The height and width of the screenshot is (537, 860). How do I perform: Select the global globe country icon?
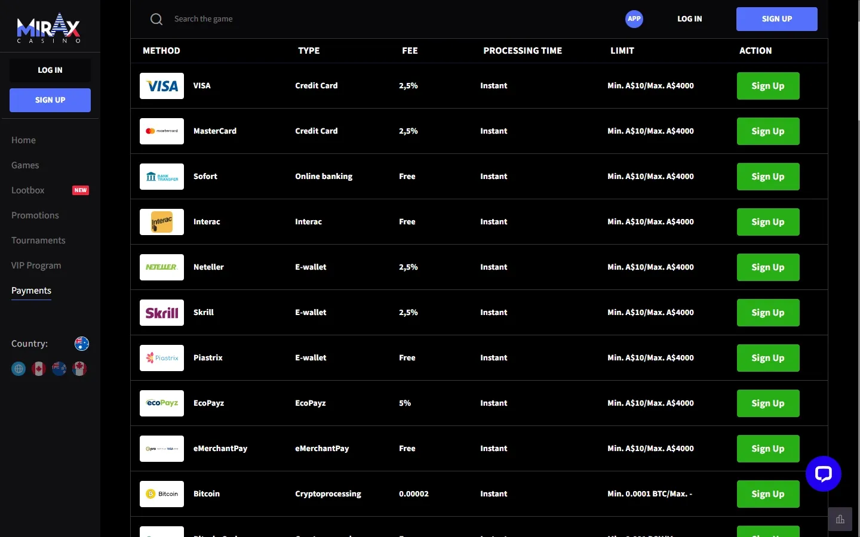tap(19, 369)
